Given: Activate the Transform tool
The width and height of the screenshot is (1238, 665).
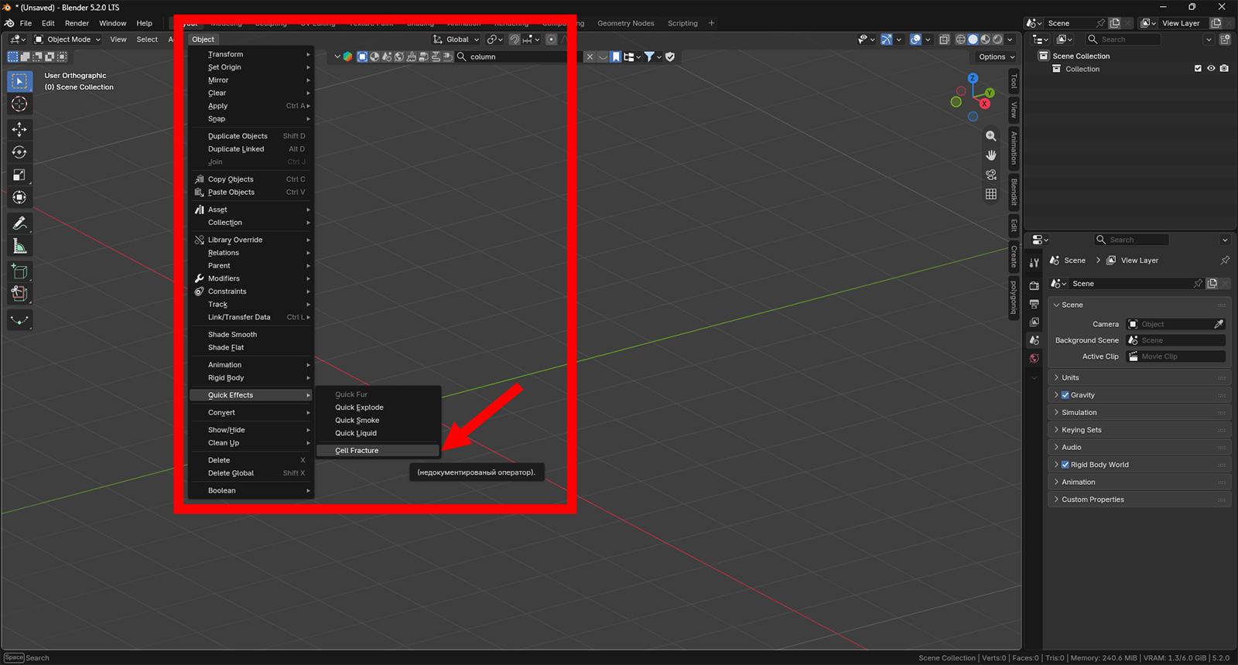Looking at the screenshot, I should point(19,198).
